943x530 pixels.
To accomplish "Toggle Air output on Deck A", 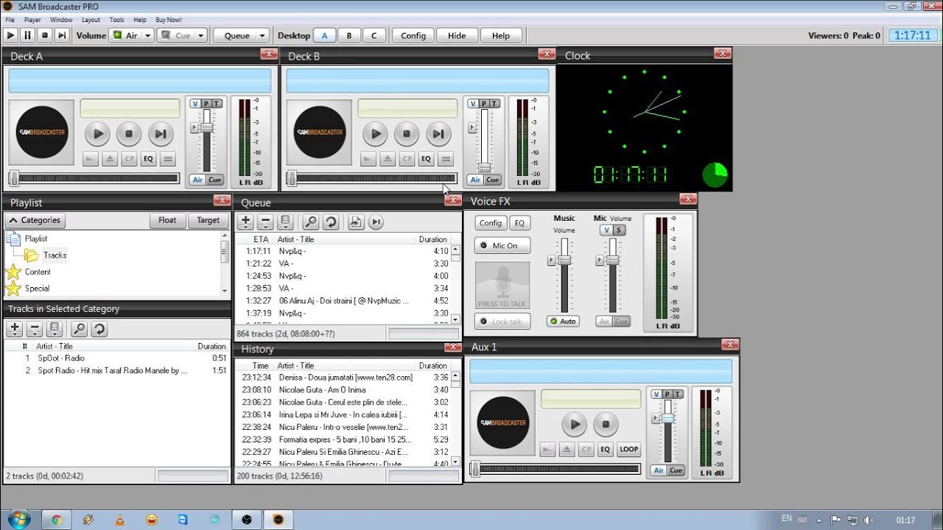I will [x=197, y=180].
